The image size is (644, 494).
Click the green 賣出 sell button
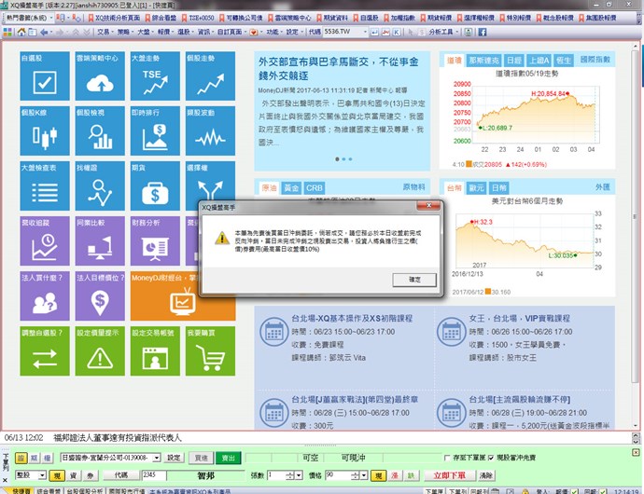(x=228, y=458)
